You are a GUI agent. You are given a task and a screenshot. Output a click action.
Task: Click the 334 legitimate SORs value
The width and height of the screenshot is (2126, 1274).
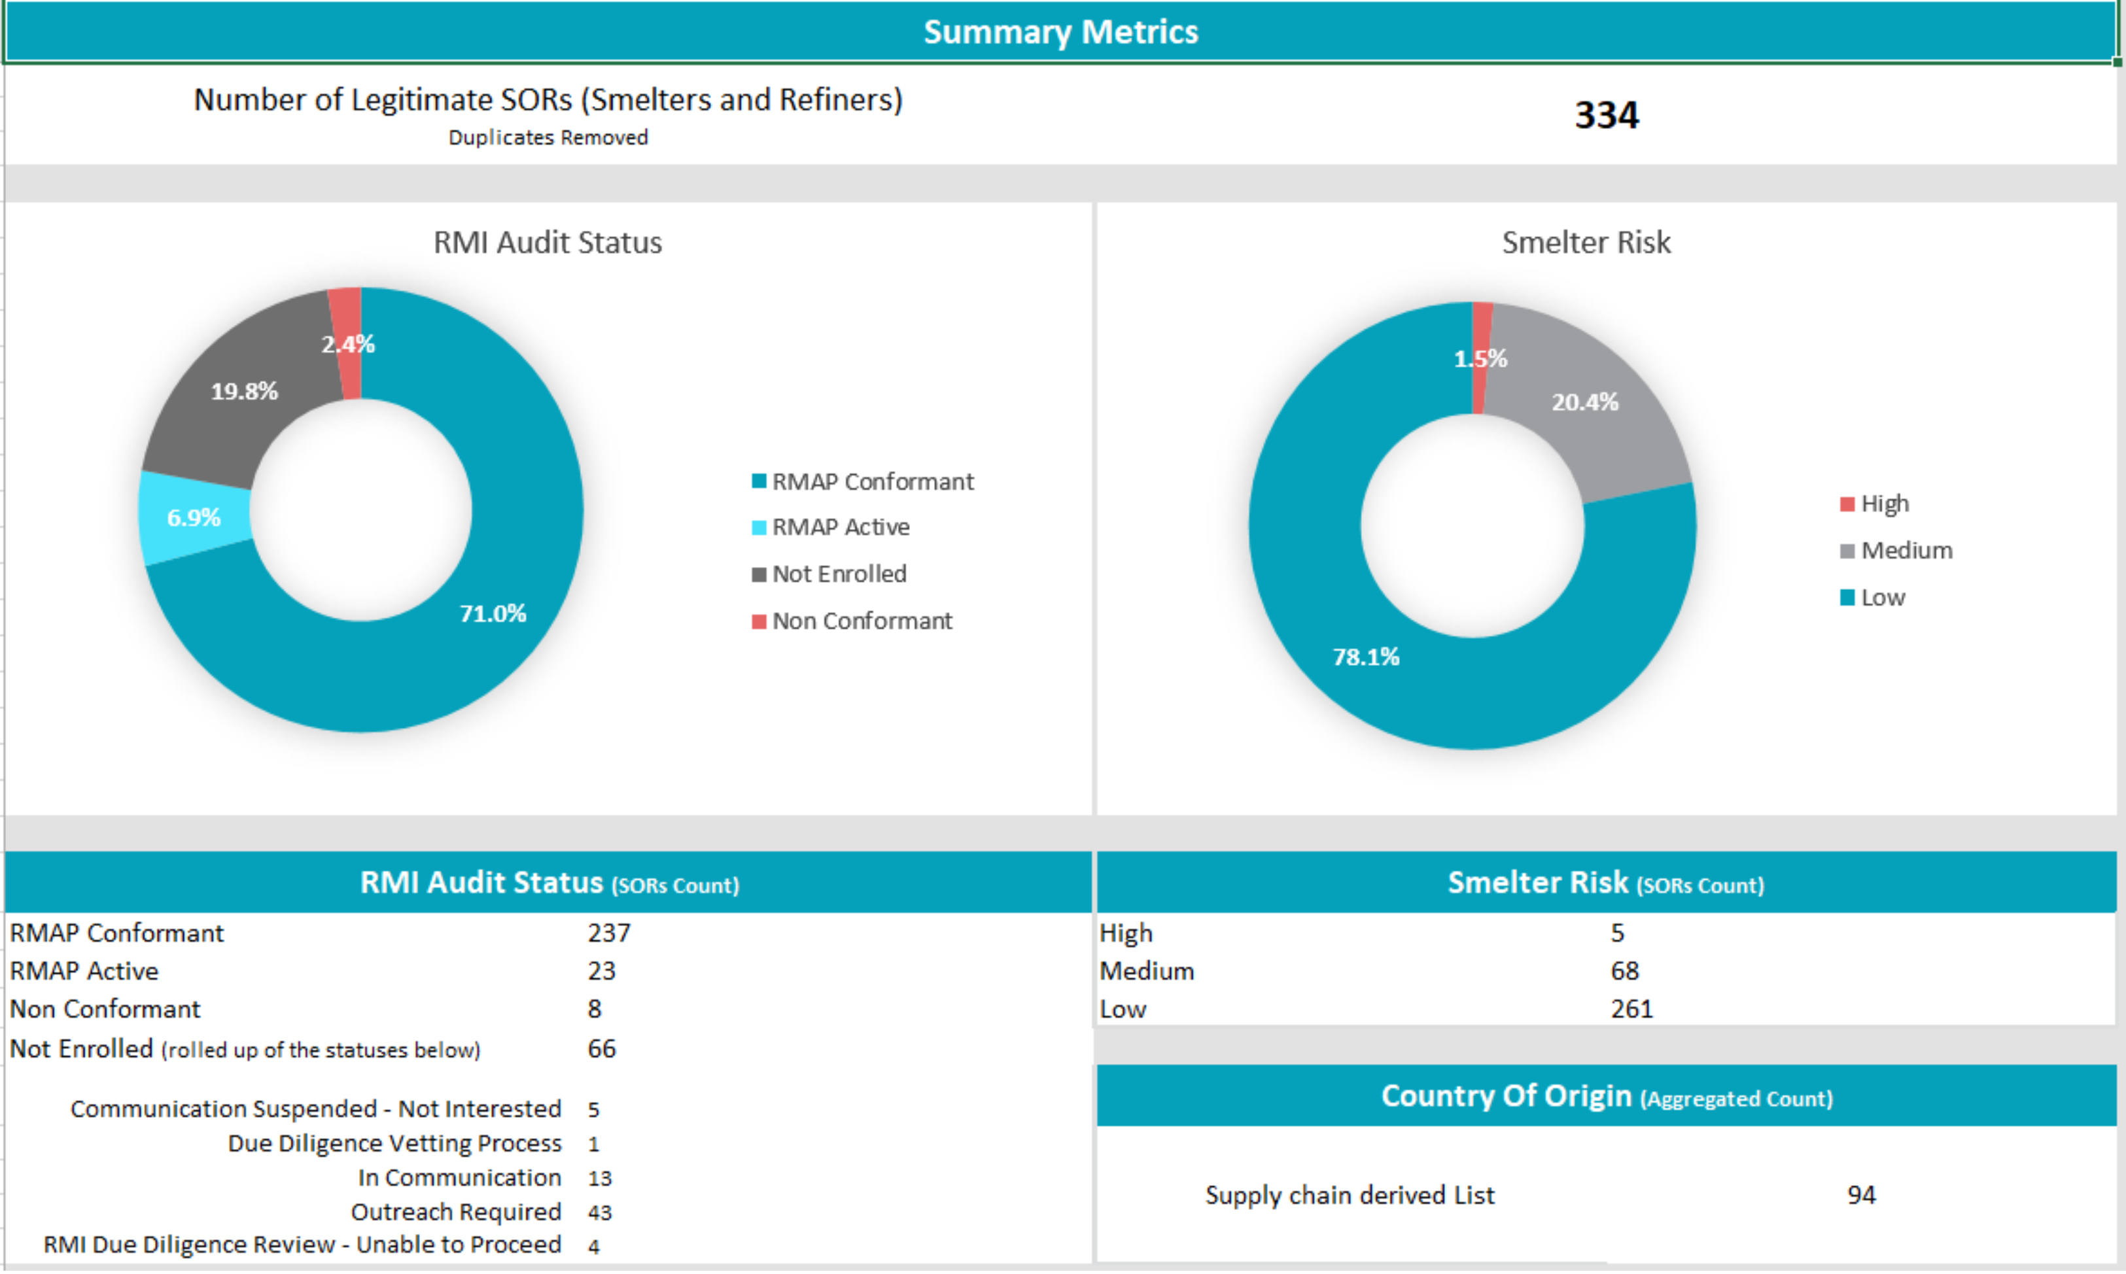pos(1607,115)
